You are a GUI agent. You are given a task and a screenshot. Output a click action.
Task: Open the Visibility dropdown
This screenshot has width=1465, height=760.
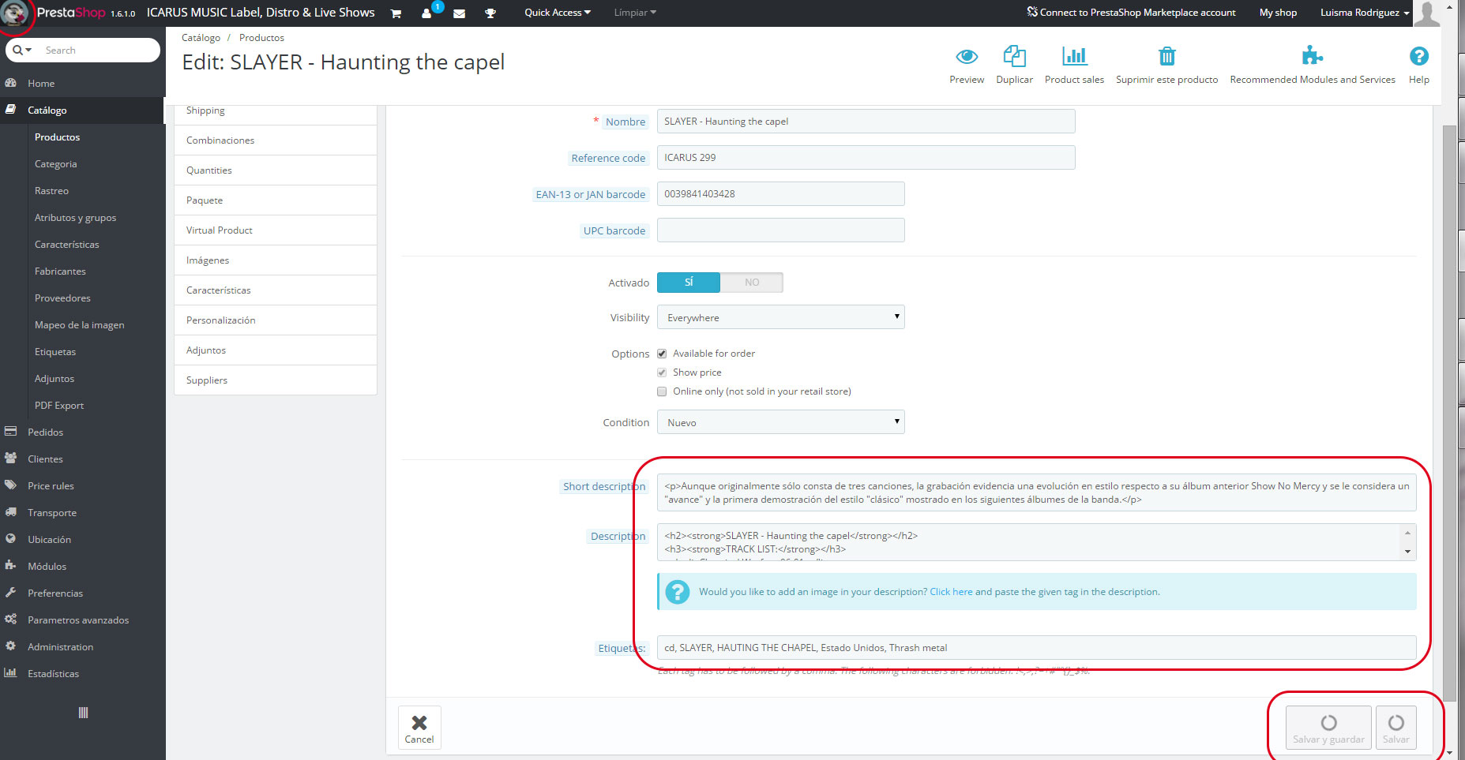781,317
